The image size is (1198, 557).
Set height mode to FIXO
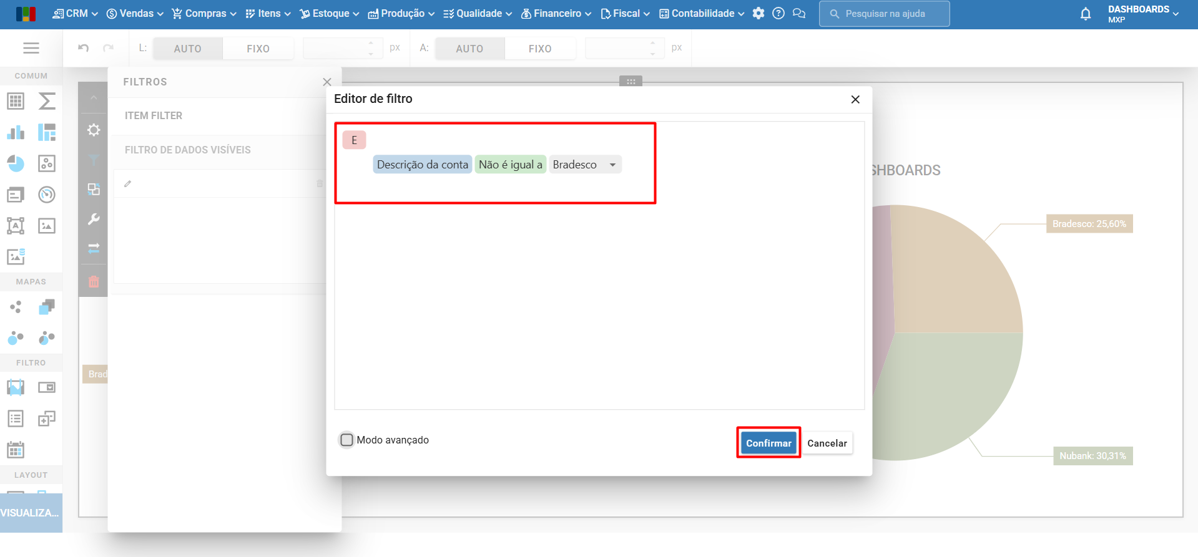click(x=540, y=49)
